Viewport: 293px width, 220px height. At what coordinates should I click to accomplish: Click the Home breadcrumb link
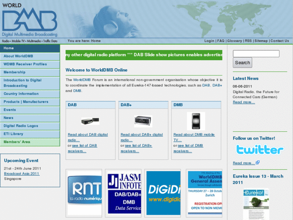pos(96,41)
